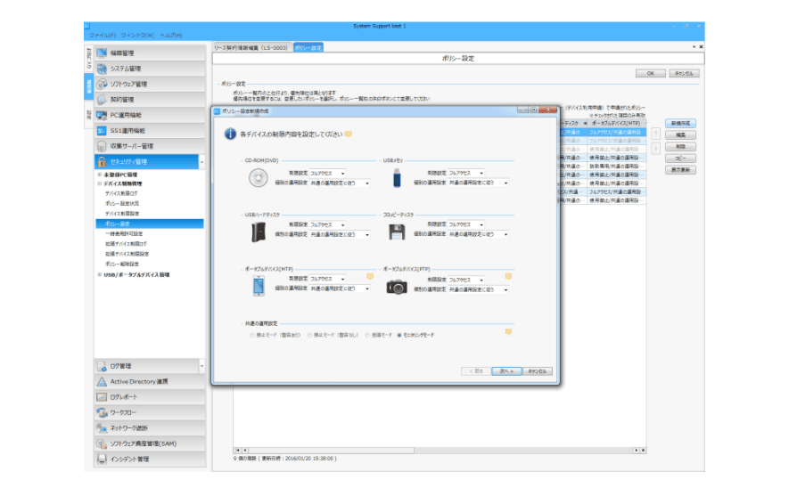This screenshot has width=789, height=496.
Task: Click the help balloon beside the dialog heading
Action: click(349, 134)
